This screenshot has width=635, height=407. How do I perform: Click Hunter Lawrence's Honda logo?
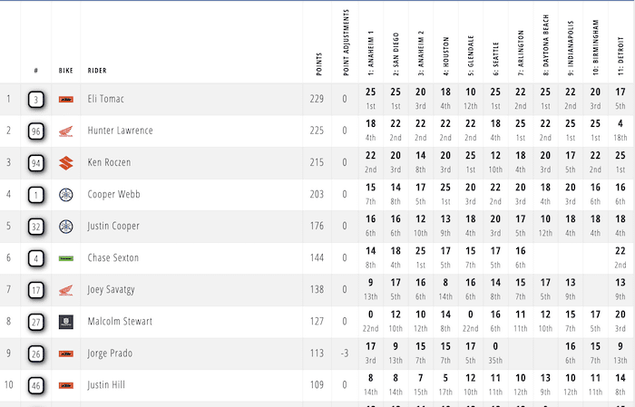(x=65, y=131)
